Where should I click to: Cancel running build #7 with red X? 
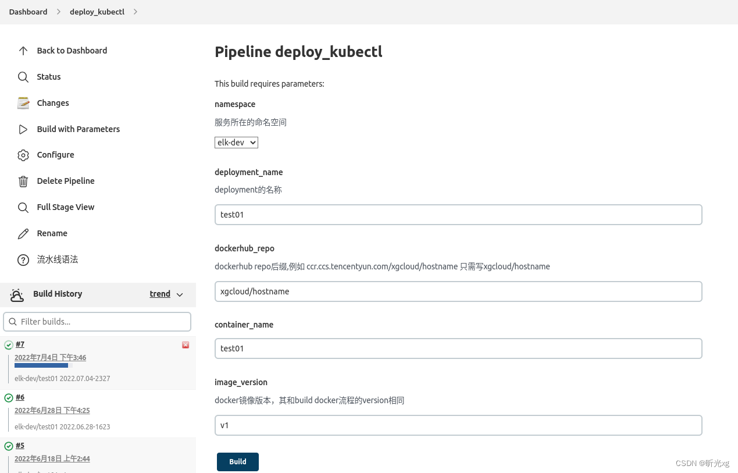pos(186,345)
